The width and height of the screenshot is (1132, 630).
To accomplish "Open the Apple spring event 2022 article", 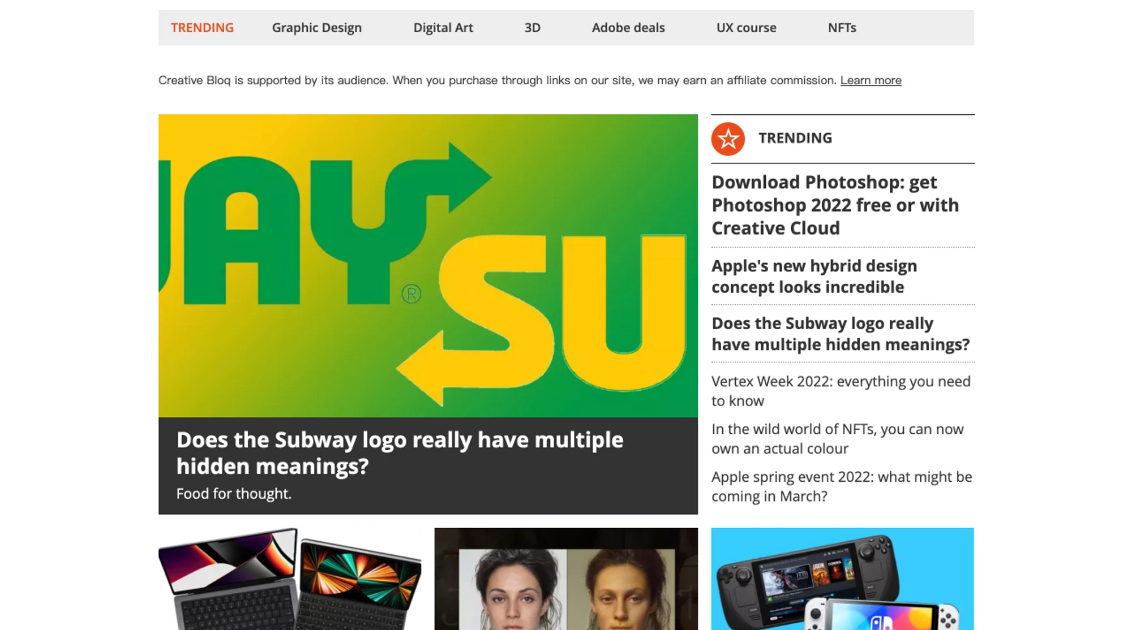I will click(x=841, y=486).
